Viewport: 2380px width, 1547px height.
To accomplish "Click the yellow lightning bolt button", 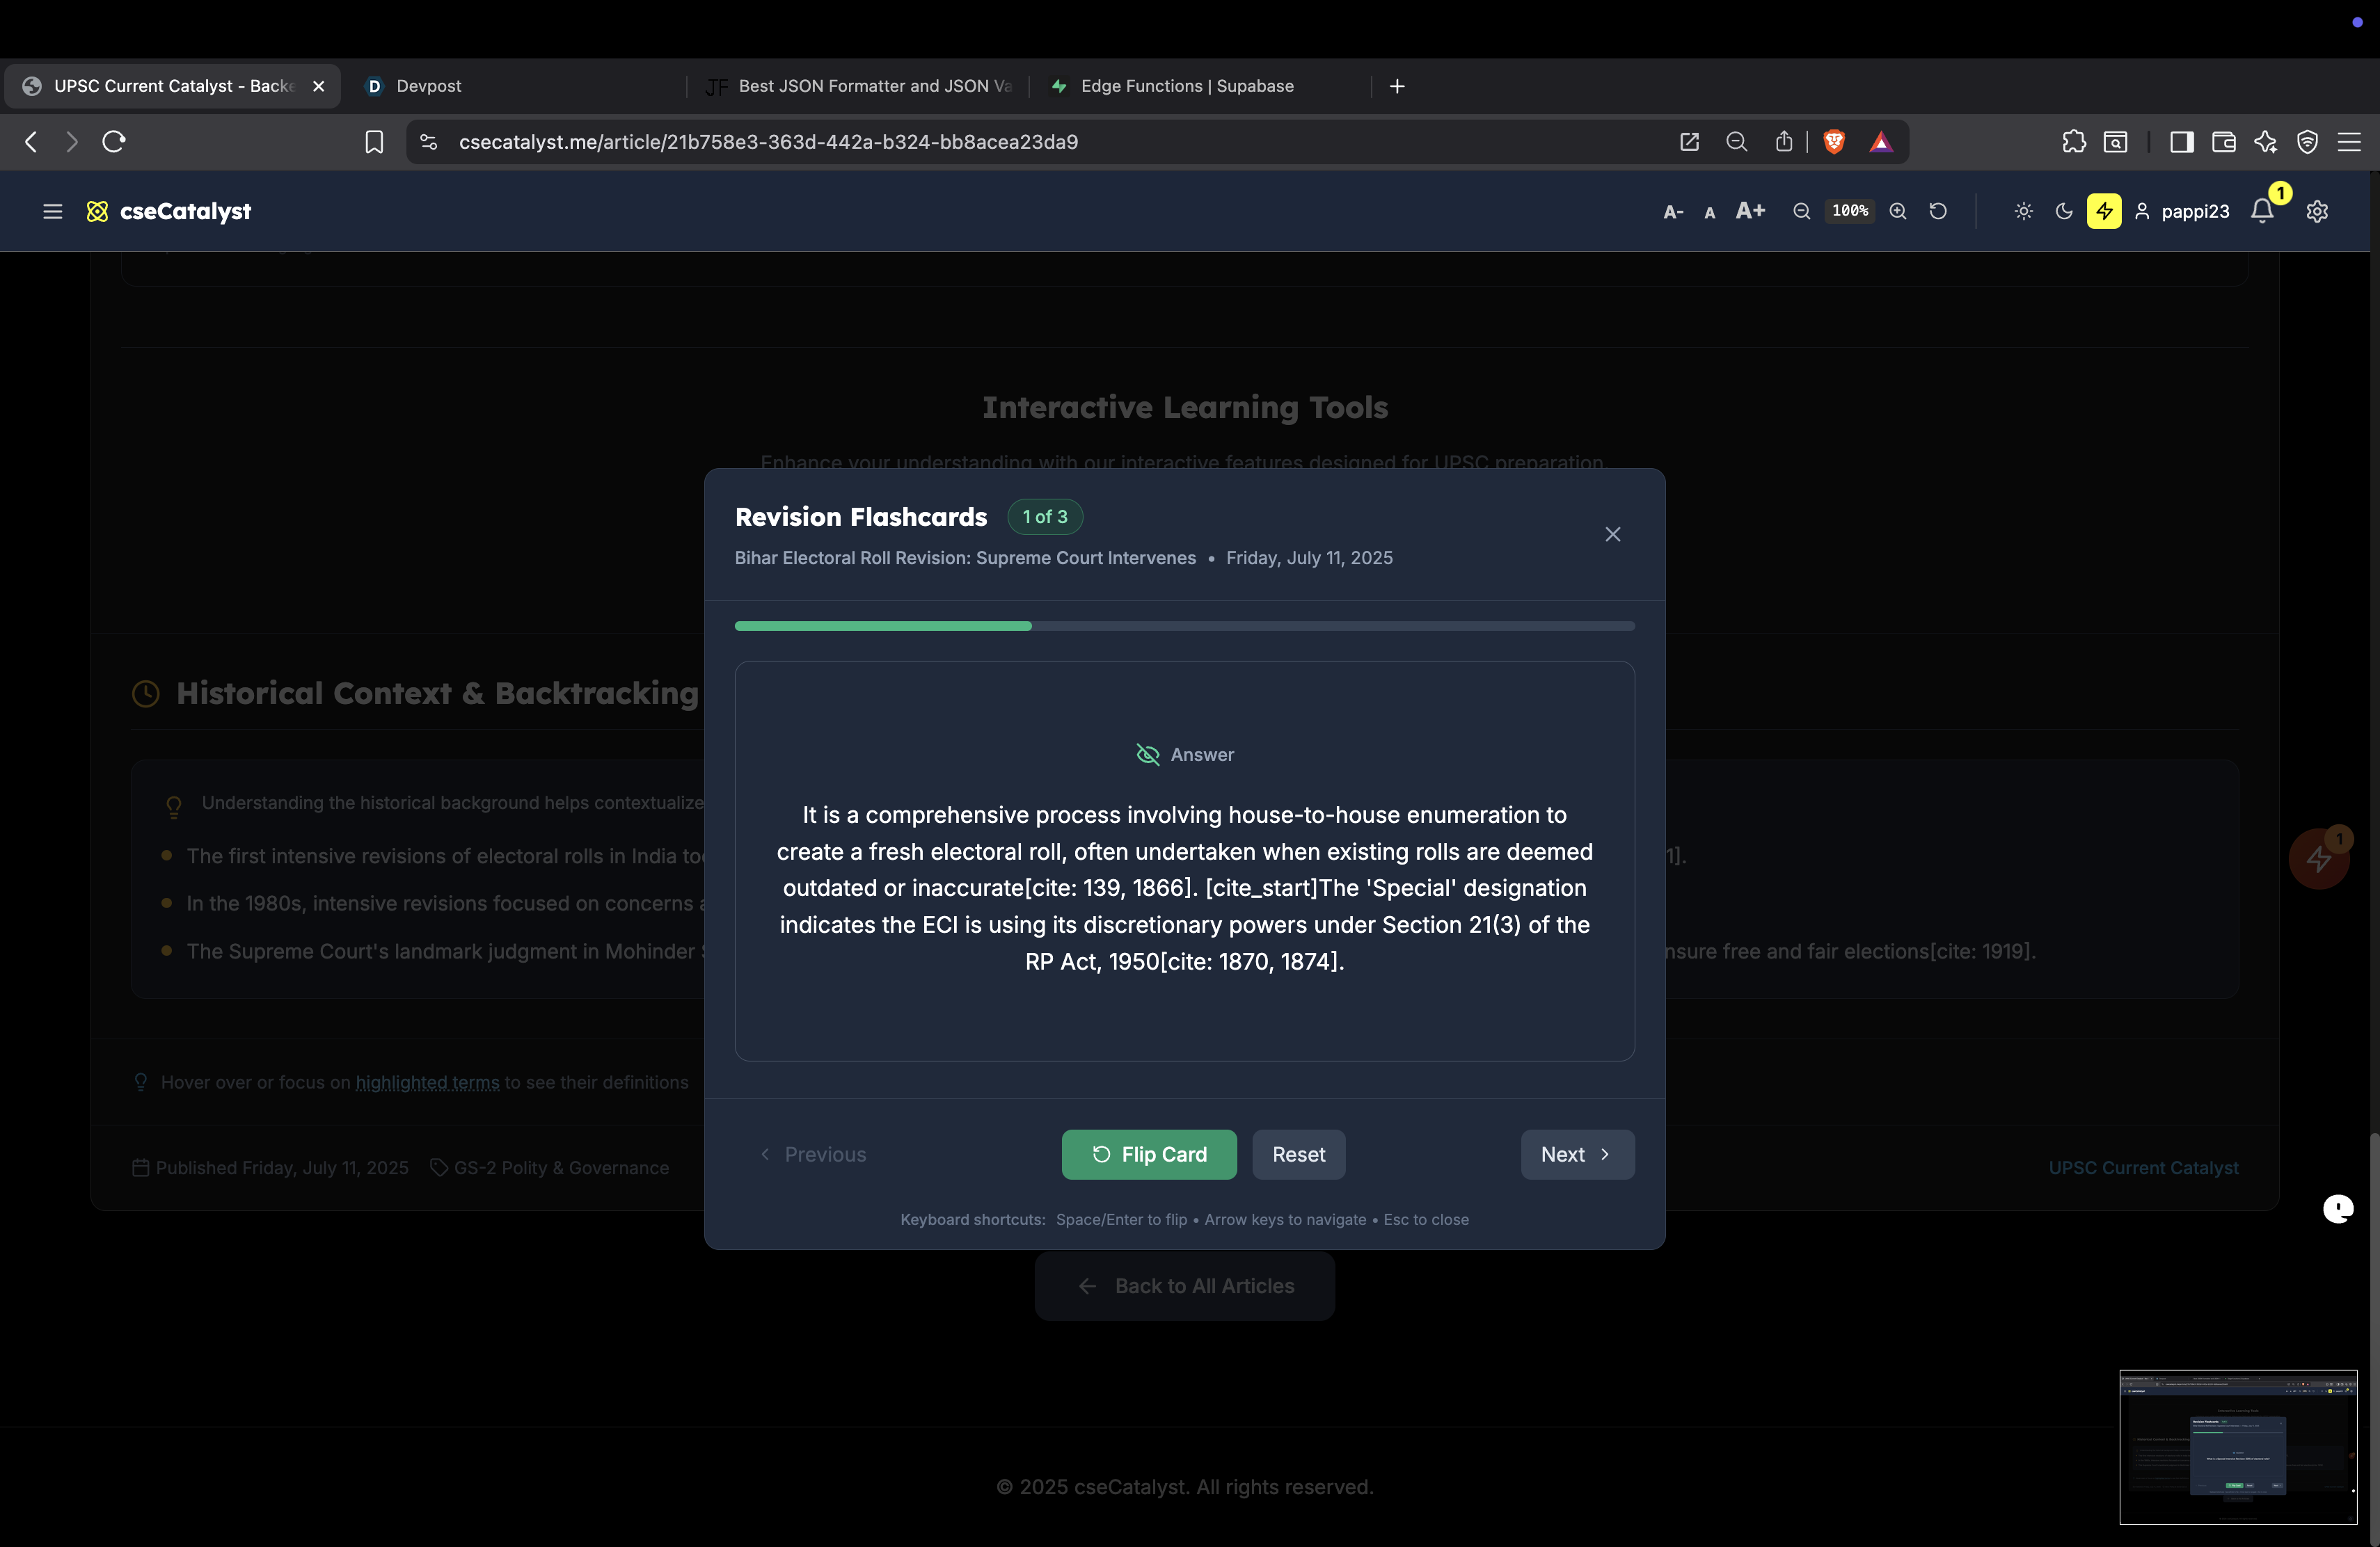I will click(x=2104, y=211).
